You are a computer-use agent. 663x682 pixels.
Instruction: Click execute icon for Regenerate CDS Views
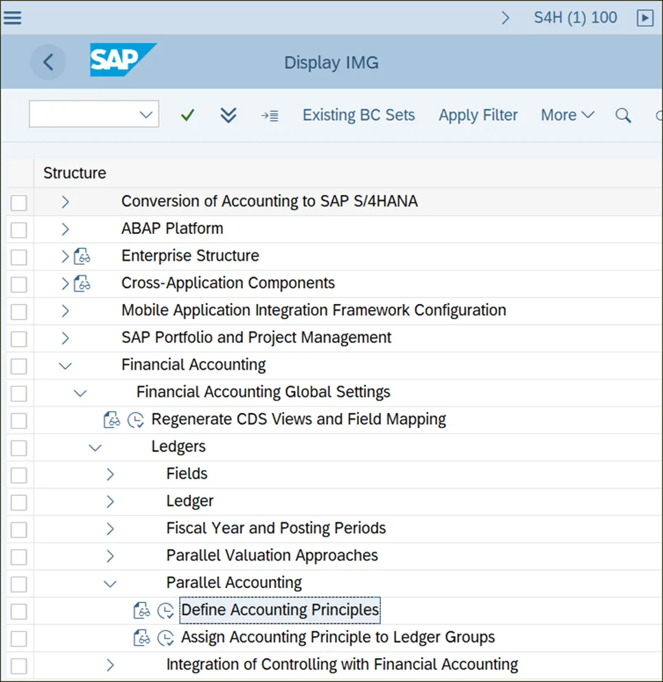pyautogui.click(x=136, y=419)
